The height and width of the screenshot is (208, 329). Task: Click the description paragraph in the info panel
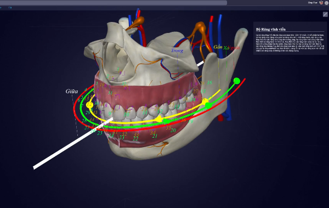point(290,43)
